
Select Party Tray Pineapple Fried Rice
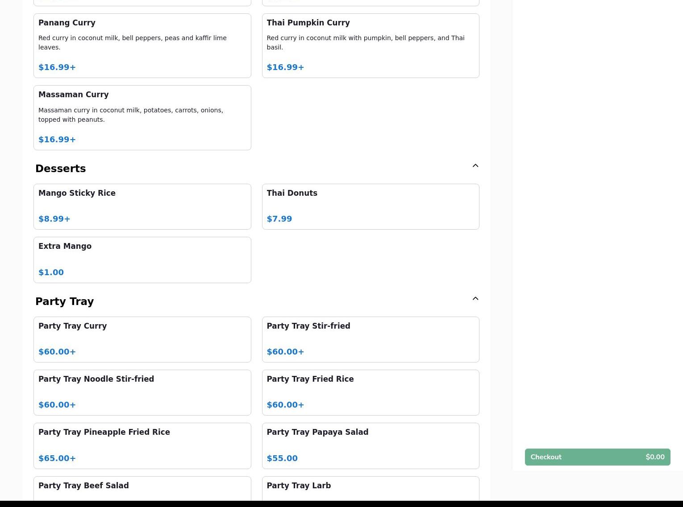click(x=142, y=445)
